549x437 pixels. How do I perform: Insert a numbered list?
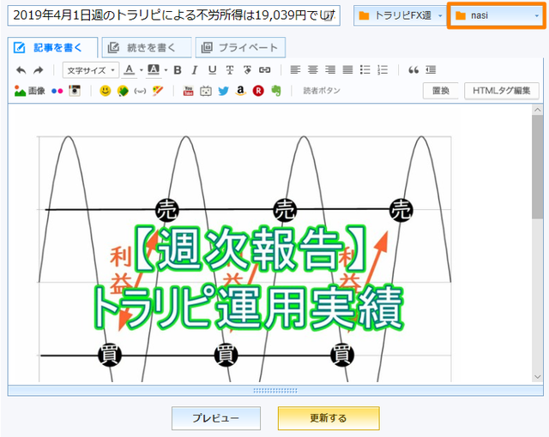tap(383, 70)
